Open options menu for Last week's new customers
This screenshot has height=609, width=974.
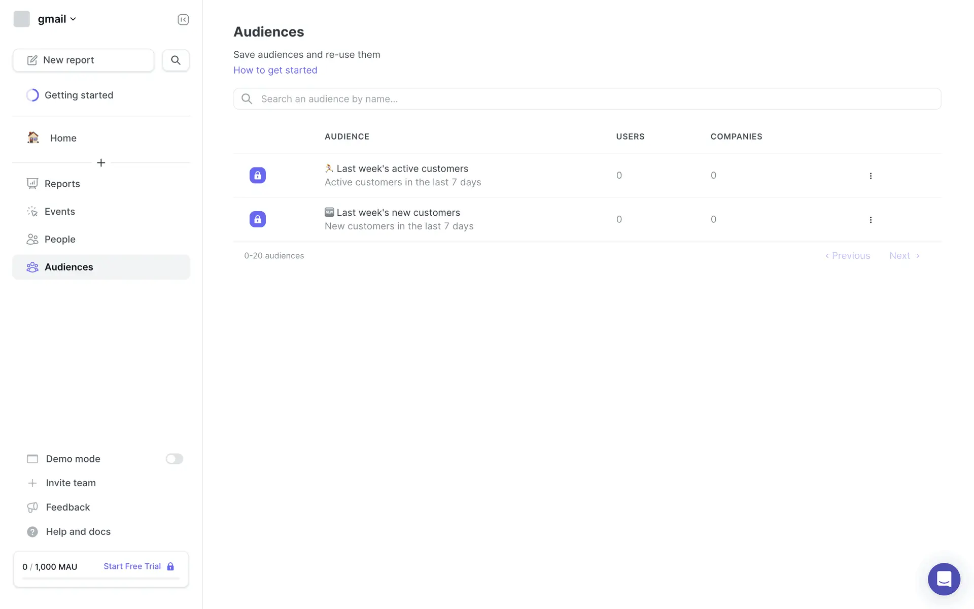click(871, 220)
